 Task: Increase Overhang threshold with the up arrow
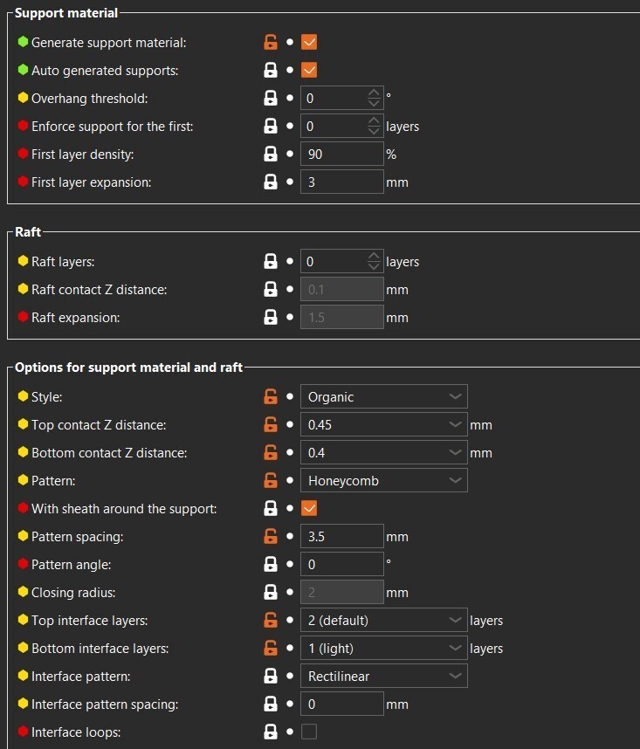coord(375,93)
